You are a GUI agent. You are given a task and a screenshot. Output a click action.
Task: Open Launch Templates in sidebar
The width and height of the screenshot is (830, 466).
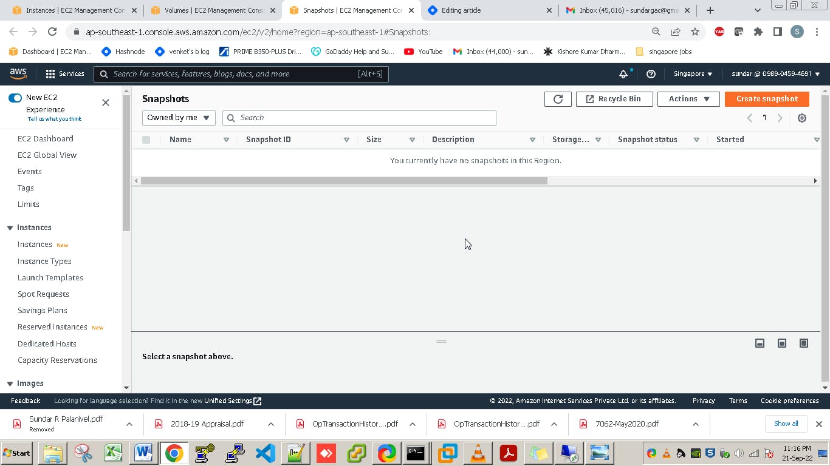point(50,278)
